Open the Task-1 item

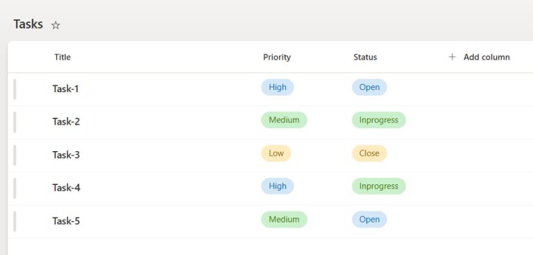(x=66, y=89)
